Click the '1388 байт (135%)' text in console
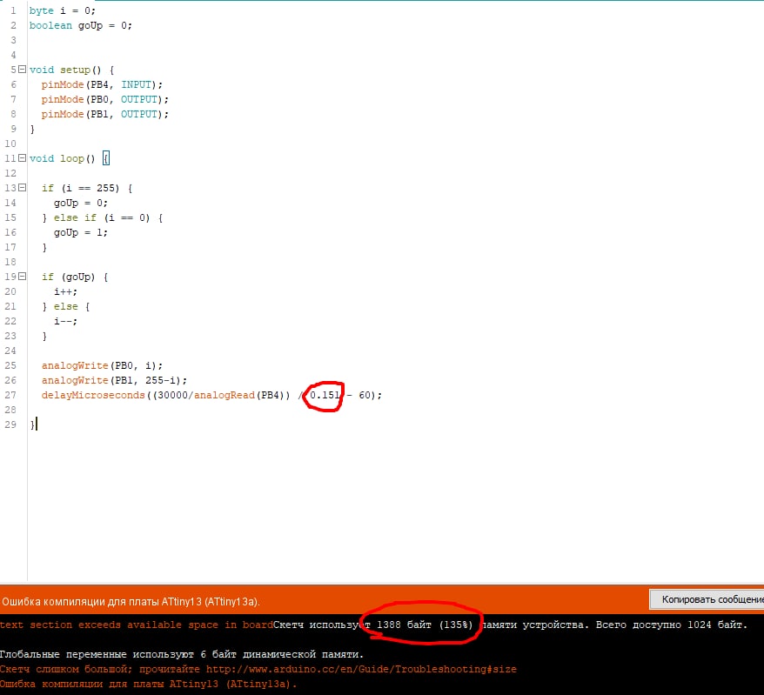The height and width of the screenshot is (695, 764). pyautogui.click(x=425, y=625)
